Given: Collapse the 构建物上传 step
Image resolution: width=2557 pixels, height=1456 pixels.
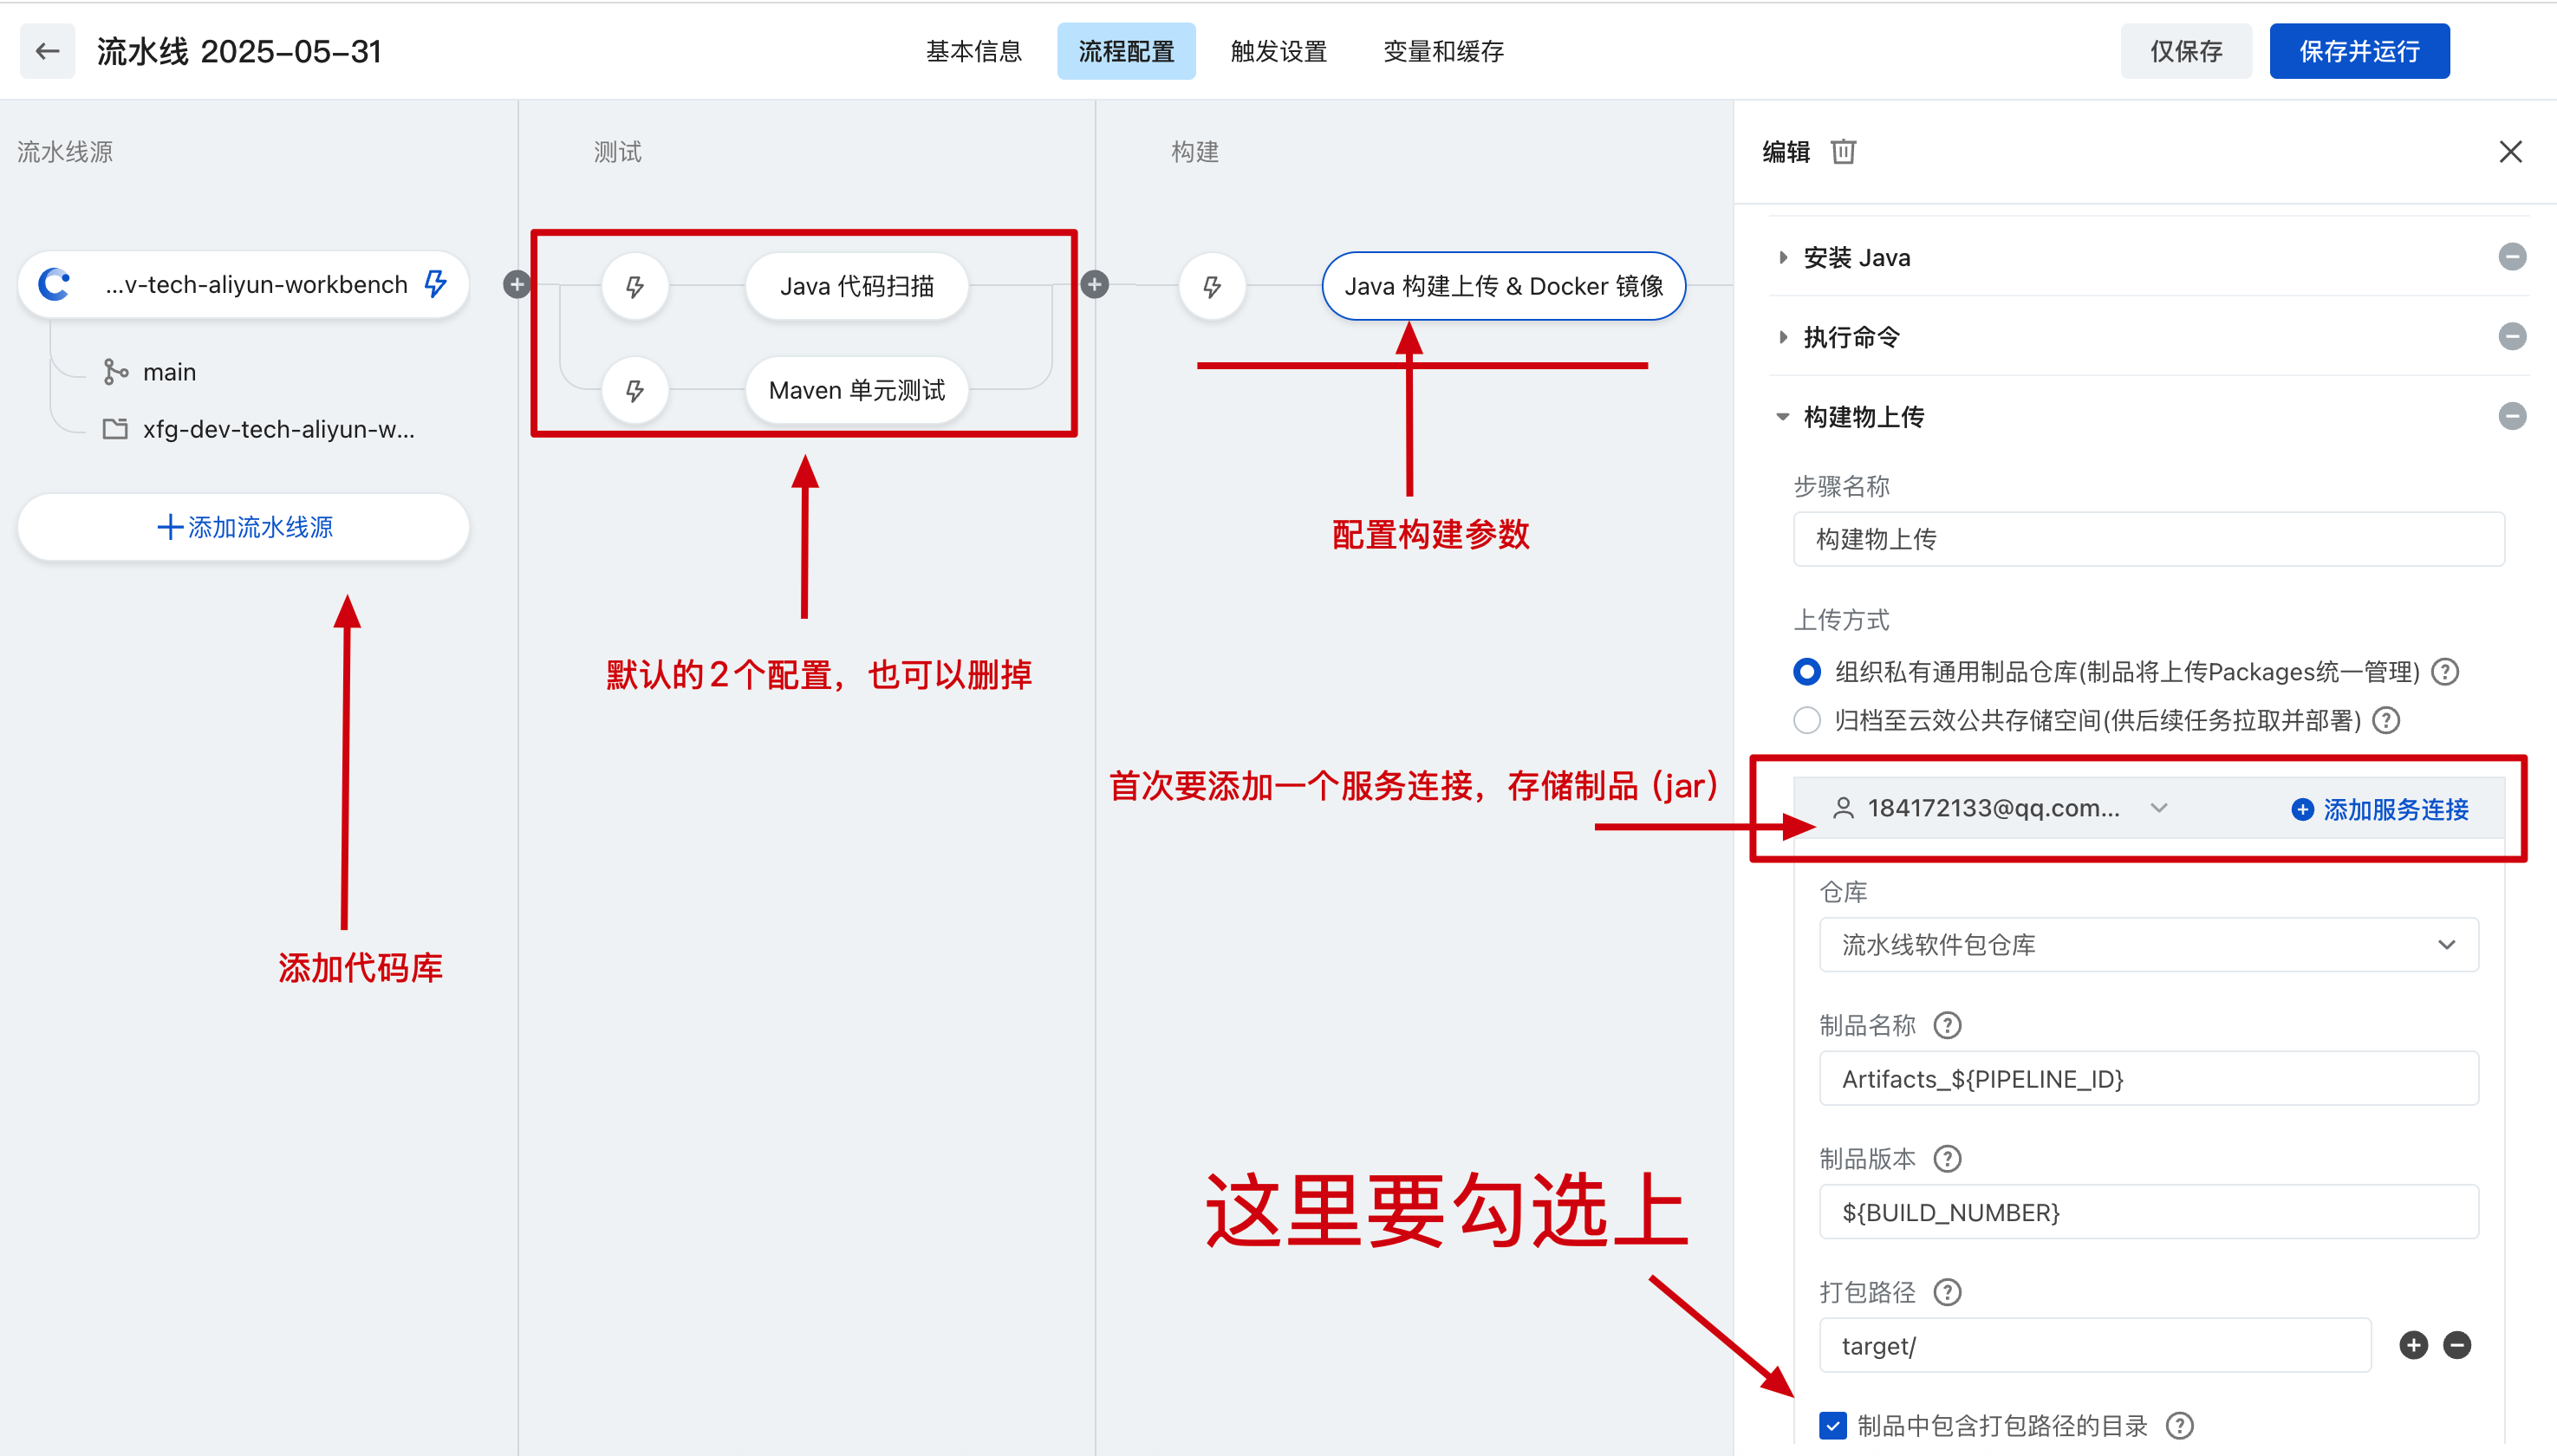Looking at the screenshot, I should click(x=1783, y=417).
